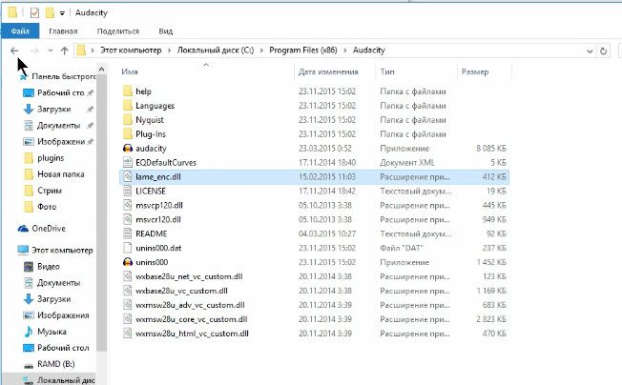The width and height of the screenshot is (622, 385).
Task: Click the Back navigation arrow
Action: click(x=14, y=51)
